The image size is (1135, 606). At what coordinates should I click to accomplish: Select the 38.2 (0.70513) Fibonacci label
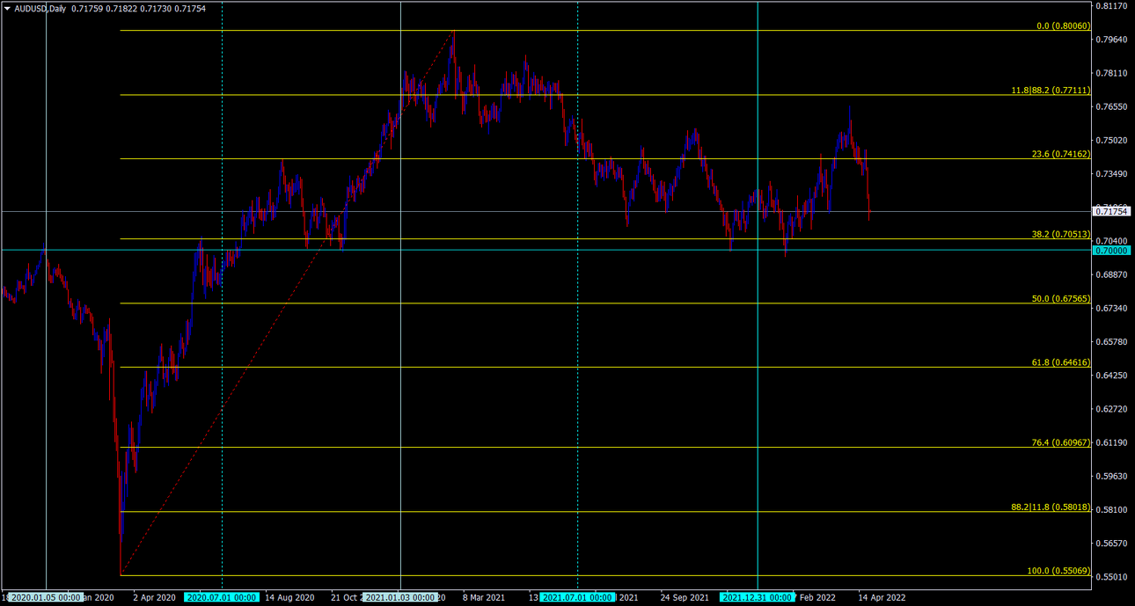[x=1061, y=235]
